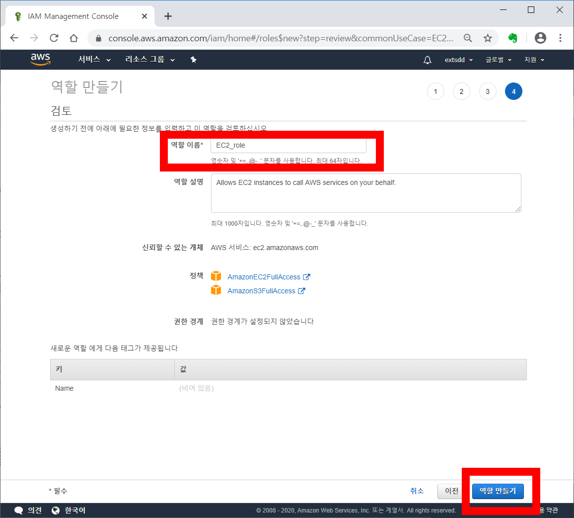Open the Chrome profile avatar
This screenshot has width=574, height=518.
tap(540, 38)
